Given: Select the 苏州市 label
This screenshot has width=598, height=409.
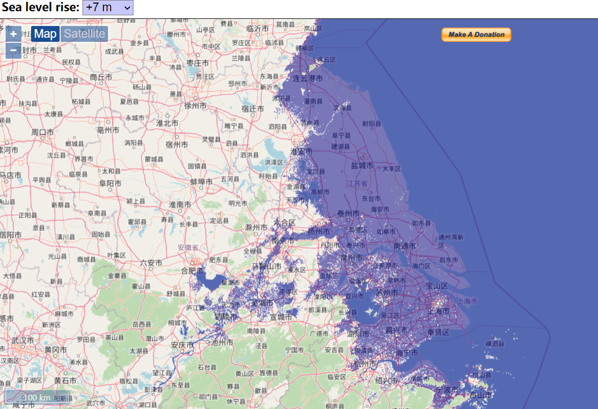Looking at the screenshot, I should pos(387,293).
